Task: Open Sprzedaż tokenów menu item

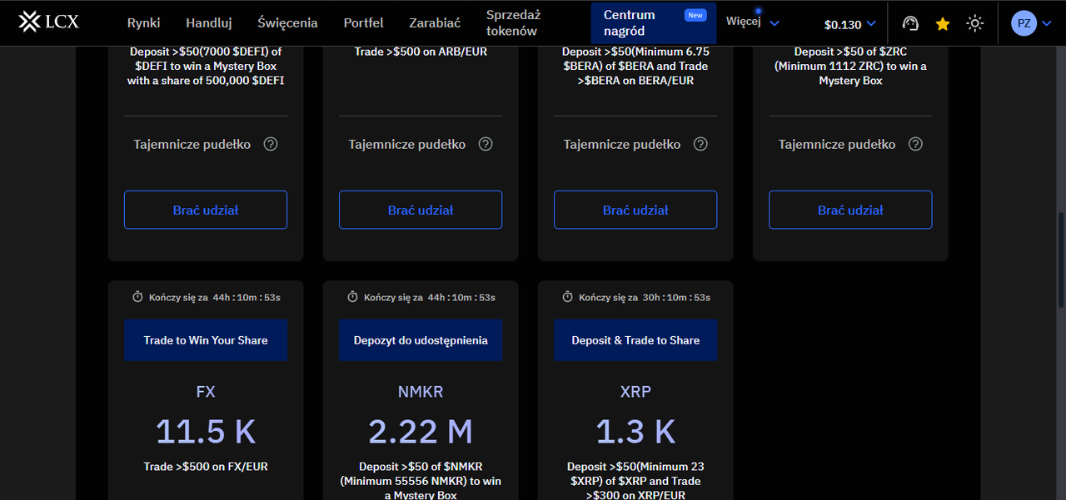Action: 513,23
